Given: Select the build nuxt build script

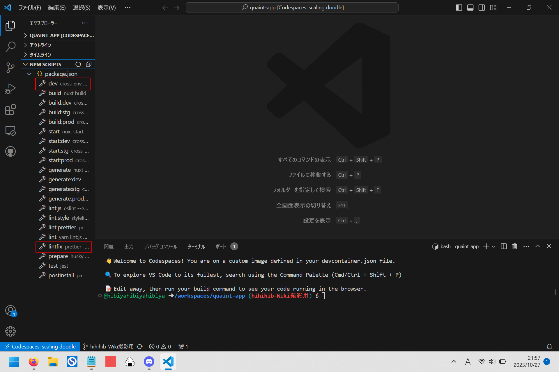Looking at the screenshot, I should tap(58, 93).
